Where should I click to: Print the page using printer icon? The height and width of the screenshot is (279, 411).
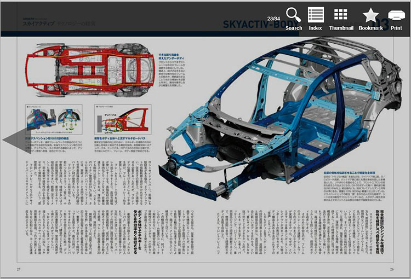pos(396,19)
